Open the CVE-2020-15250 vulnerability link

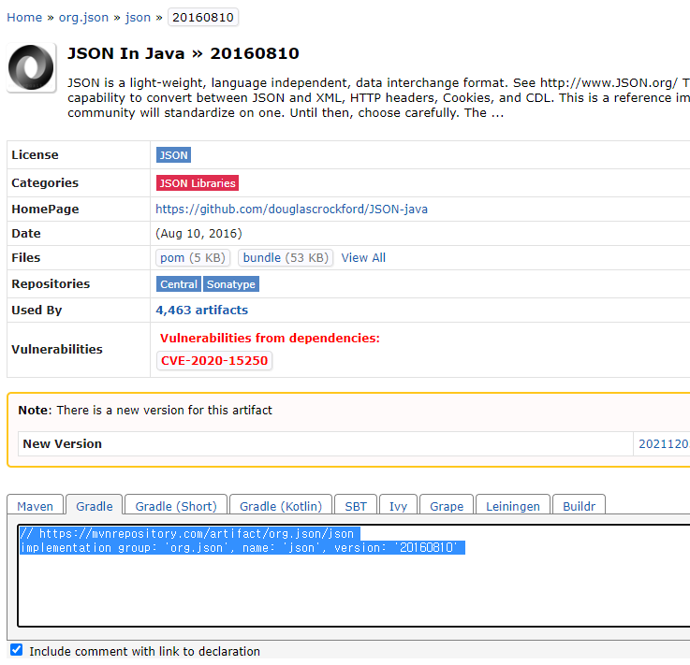click(214, 360)
